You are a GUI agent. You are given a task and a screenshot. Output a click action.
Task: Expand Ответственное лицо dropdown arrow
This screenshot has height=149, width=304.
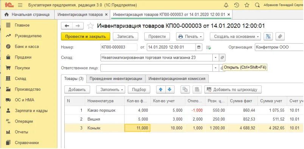point(215,68)
